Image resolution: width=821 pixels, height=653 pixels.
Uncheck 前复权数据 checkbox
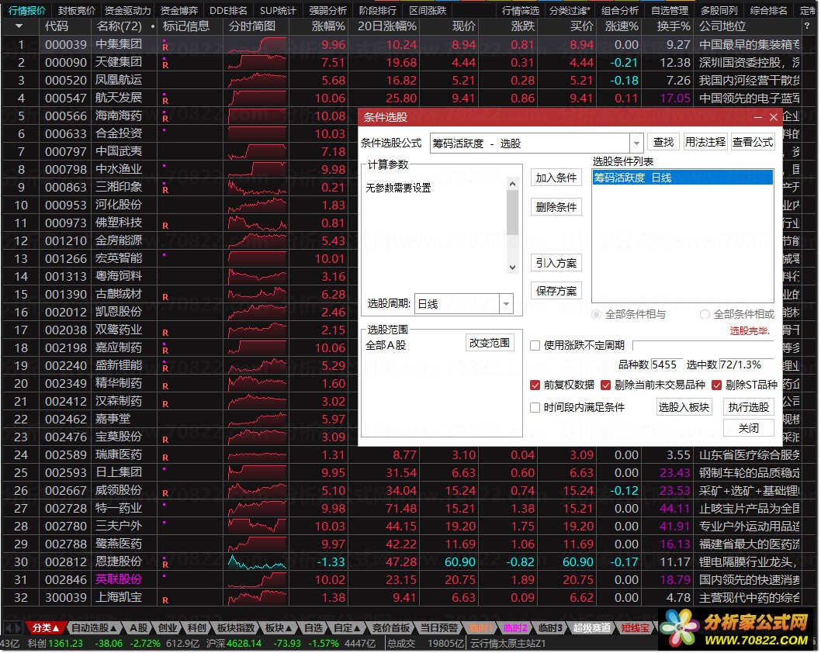pyautogui.click(x=535, y=385)
